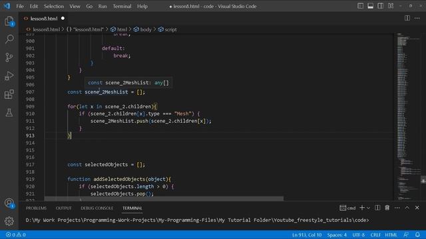Screen dimensions: 426x239
Task: Open the Search view in activity bar
Action: 9,39
